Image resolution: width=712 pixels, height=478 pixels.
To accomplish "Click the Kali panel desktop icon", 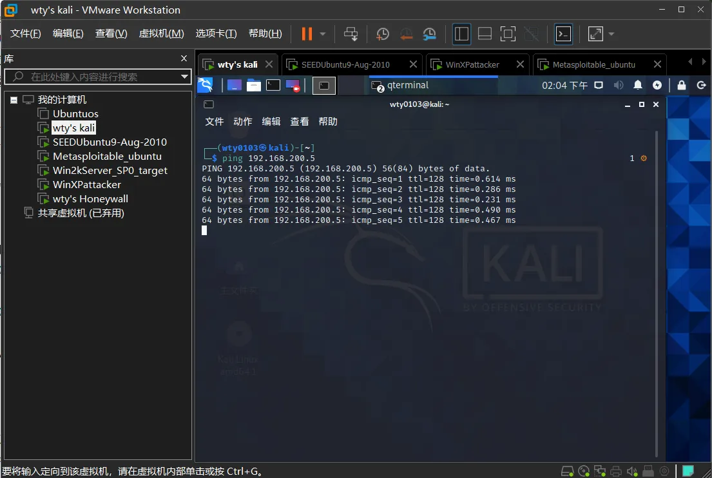I will coord(234,85).
